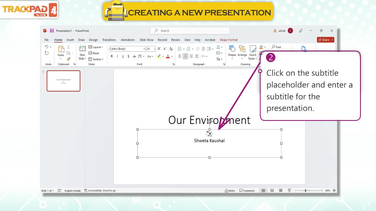Screen dimensions: 376x211
Task: Click the Align Text vertical icon
Action: point(218,53)
